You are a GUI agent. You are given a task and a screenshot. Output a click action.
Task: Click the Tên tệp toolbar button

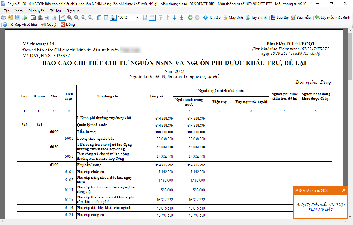[212, 18]
